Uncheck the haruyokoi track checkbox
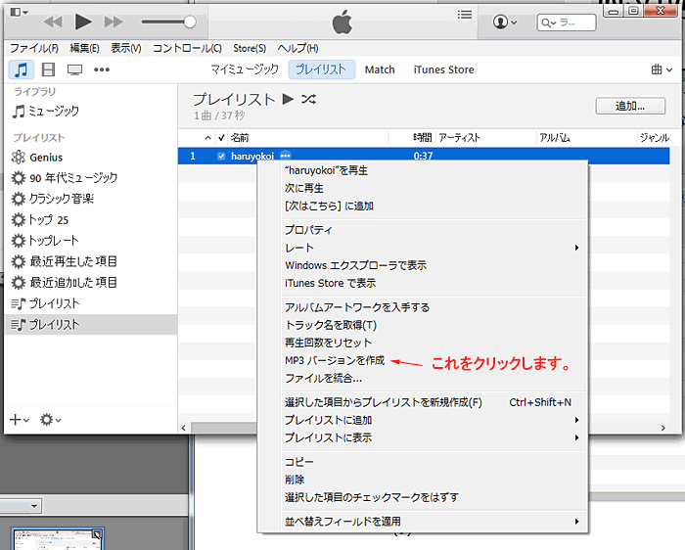The height and width of the screenshot is (550, 685). click(221, 157)
